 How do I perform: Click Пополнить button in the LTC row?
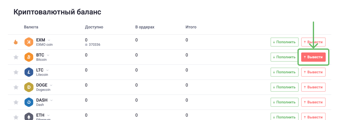285,72
